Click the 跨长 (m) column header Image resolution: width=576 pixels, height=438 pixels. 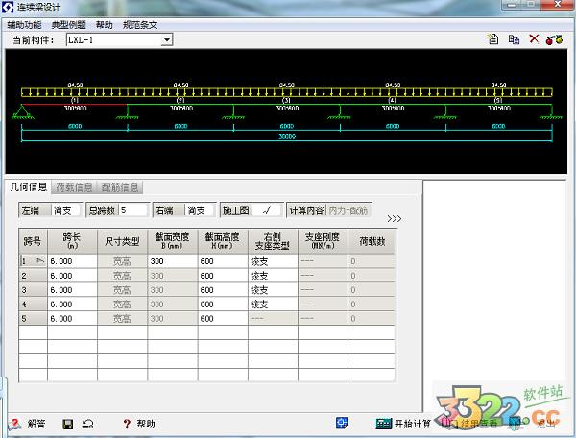(x=72, y=241)
